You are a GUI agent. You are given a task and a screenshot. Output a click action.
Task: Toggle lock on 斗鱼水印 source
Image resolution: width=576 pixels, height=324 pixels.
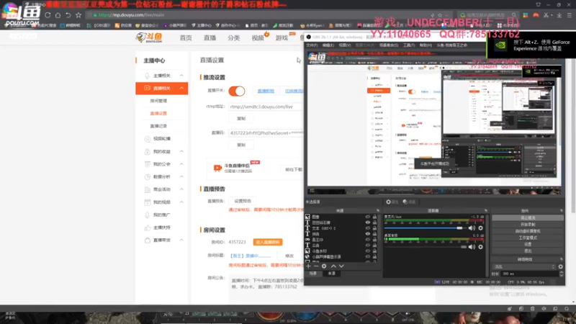(x=374, y=251)
